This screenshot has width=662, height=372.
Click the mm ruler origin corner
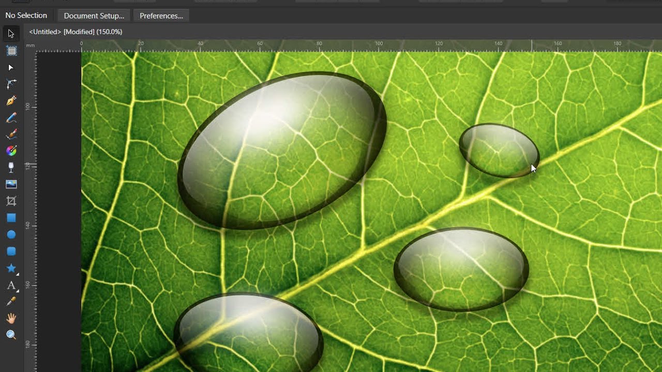coord(31,45)
